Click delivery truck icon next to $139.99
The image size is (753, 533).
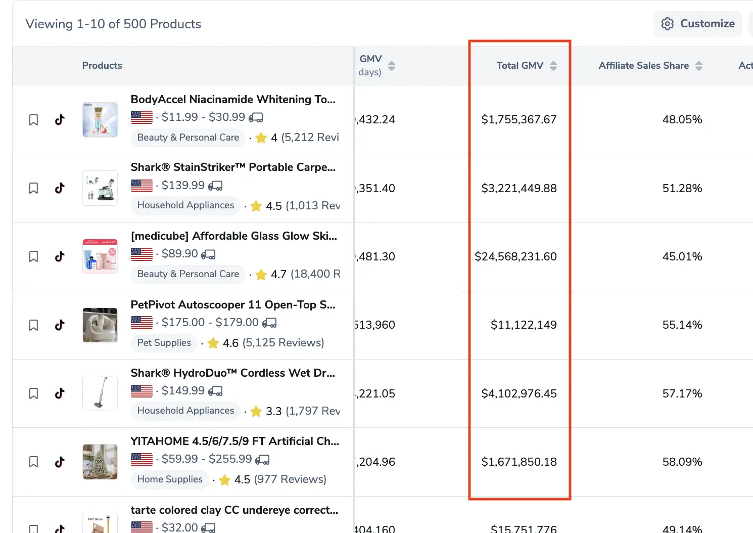pyautogui.click(x=215, y=186)
